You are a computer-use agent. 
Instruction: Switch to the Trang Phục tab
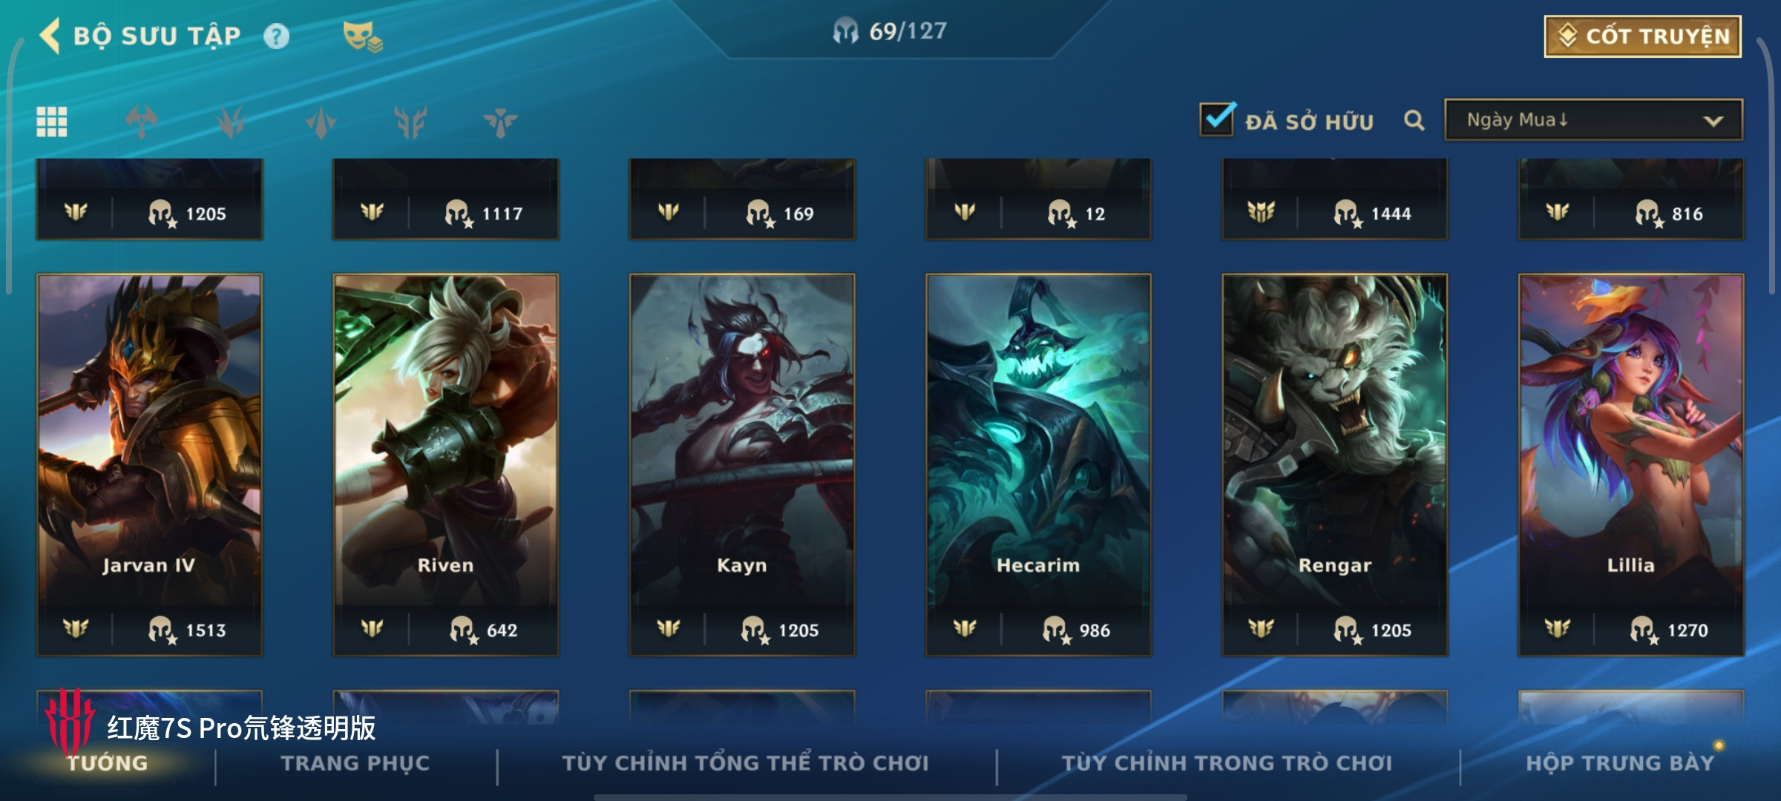pos(355,763)
